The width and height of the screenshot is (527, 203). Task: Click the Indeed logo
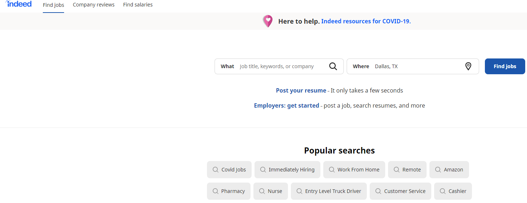click(x=19, y=4)
